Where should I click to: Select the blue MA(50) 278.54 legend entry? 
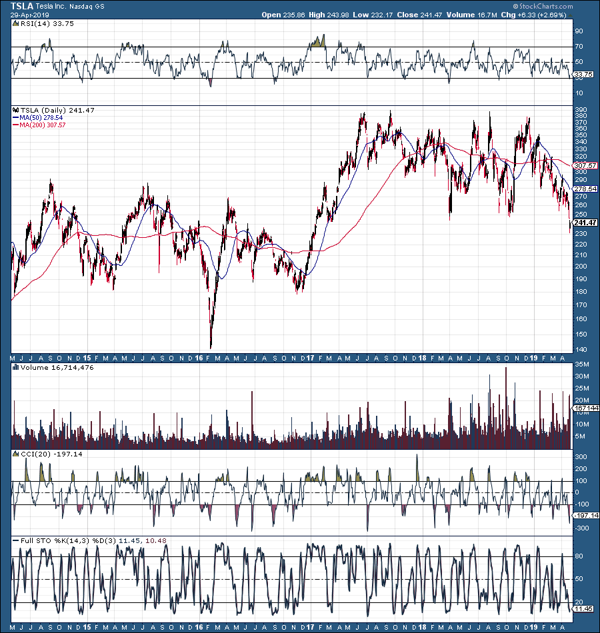(x=38, y=117)
